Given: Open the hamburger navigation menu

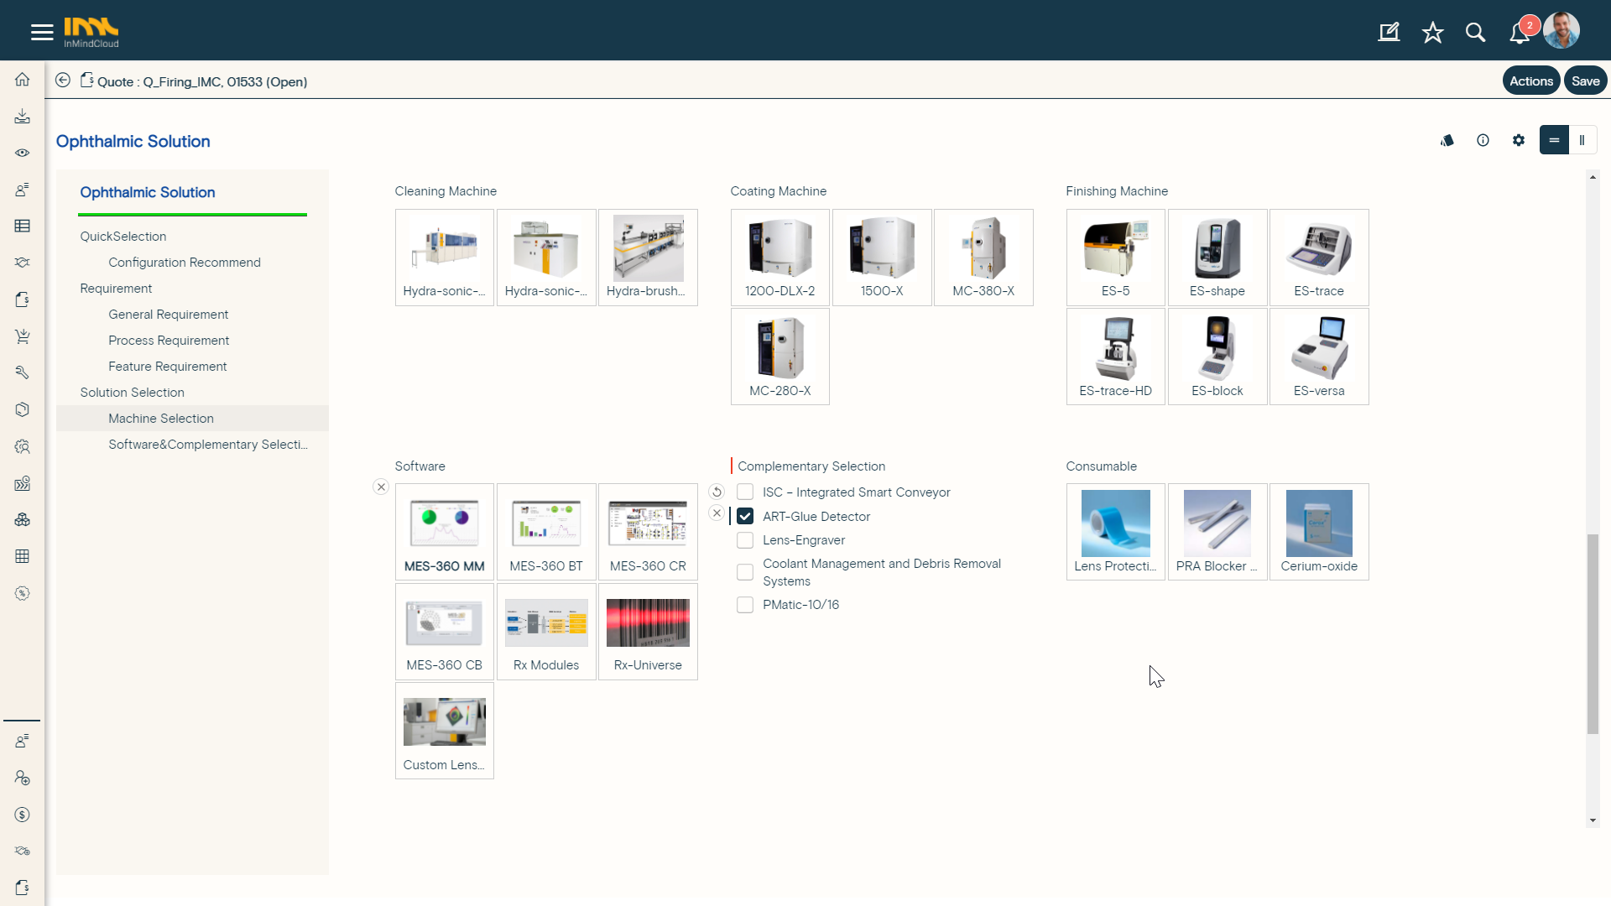Looking at the screenshot, I should (42, 32).
